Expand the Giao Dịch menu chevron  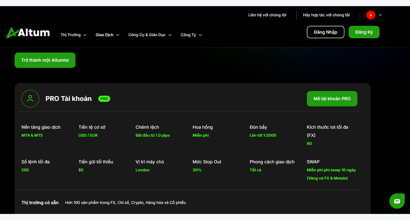pyautogui.click(x=117, y=35)
